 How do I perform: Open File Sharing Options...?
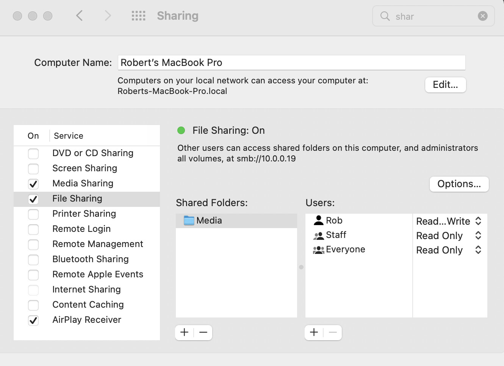point(459,184)
